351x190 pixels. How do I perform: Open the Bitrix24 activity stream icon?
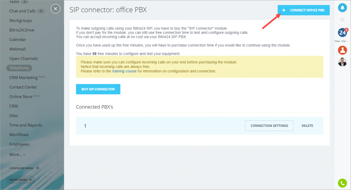(342, 32)
